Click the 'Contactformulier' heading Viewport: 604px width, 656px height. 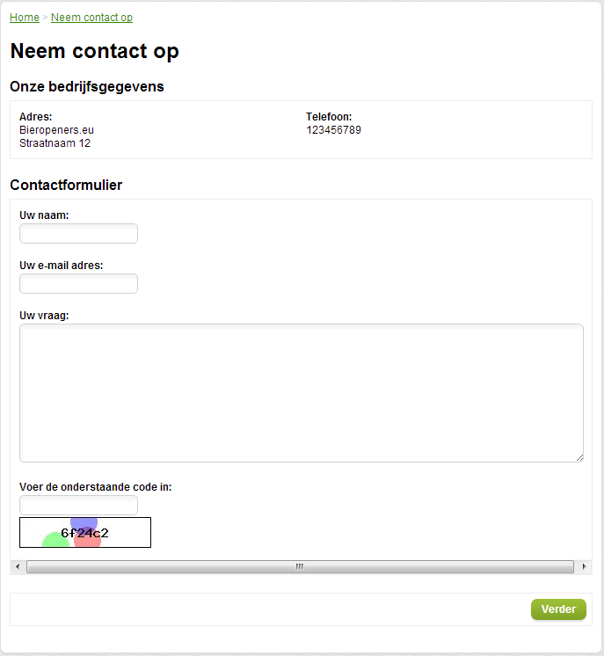tap(66, 185)
